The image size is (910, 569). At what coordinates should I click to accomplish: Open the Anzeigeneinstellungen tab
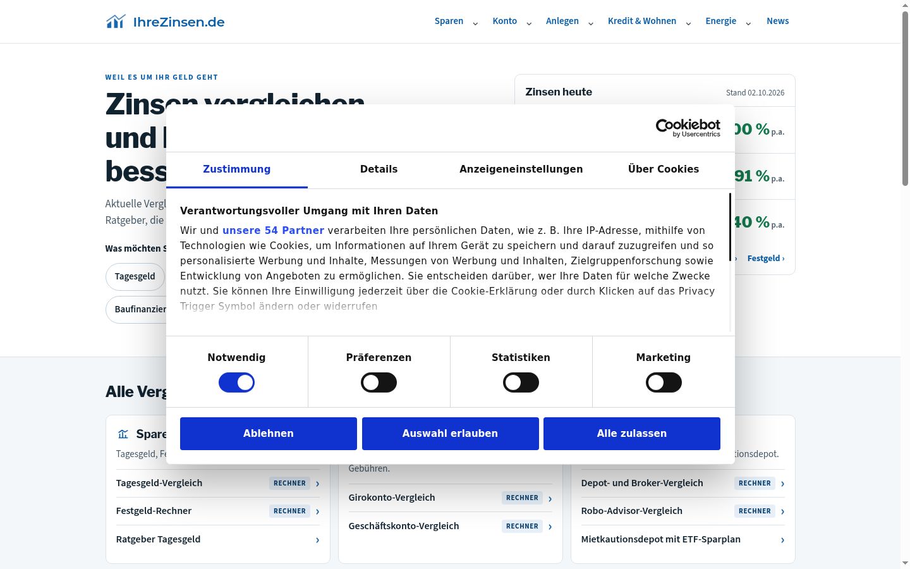coord(521,169)
